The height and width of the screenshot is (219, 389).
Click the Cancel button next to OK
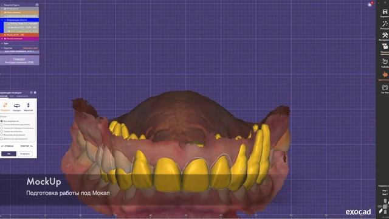tap(25, 154)
